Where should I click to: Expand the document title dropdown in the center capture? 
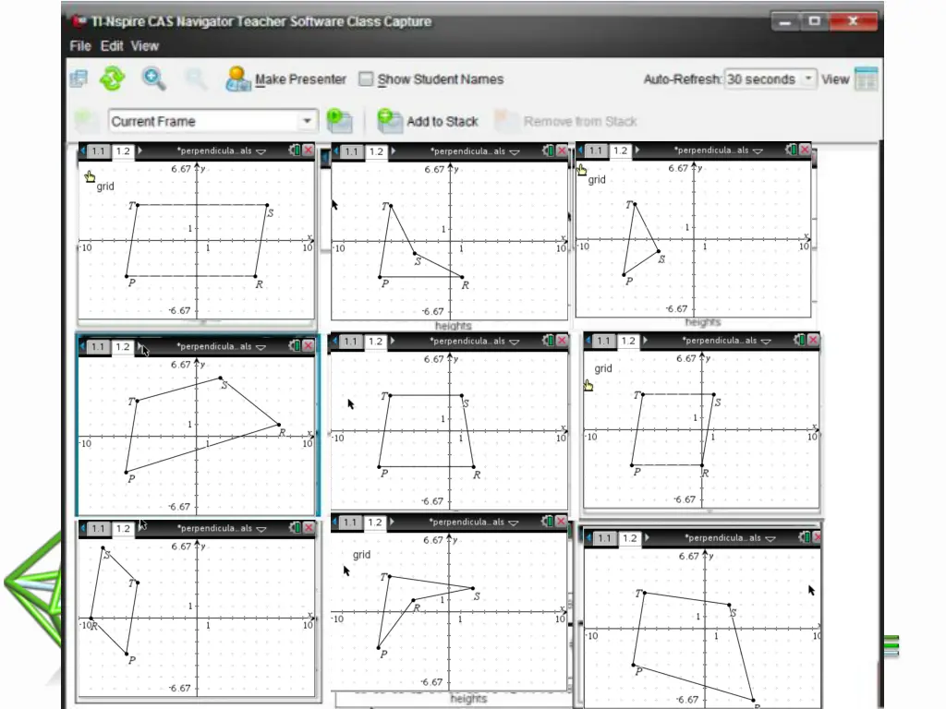click(514, 342)
